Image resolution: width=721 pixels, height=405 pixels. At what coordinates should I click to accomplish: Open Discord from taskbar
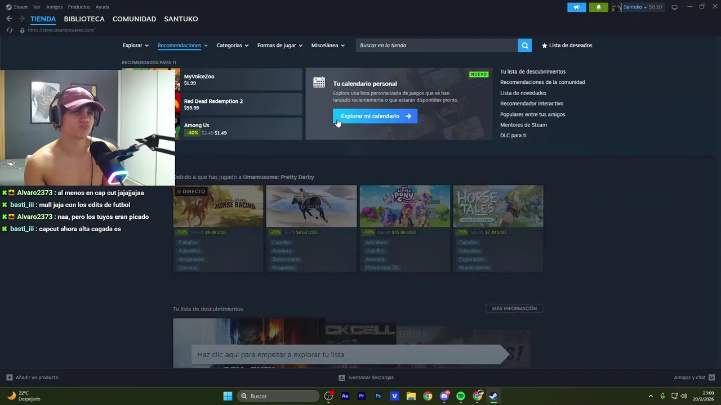pyautogui.click(x=444, y=396)
